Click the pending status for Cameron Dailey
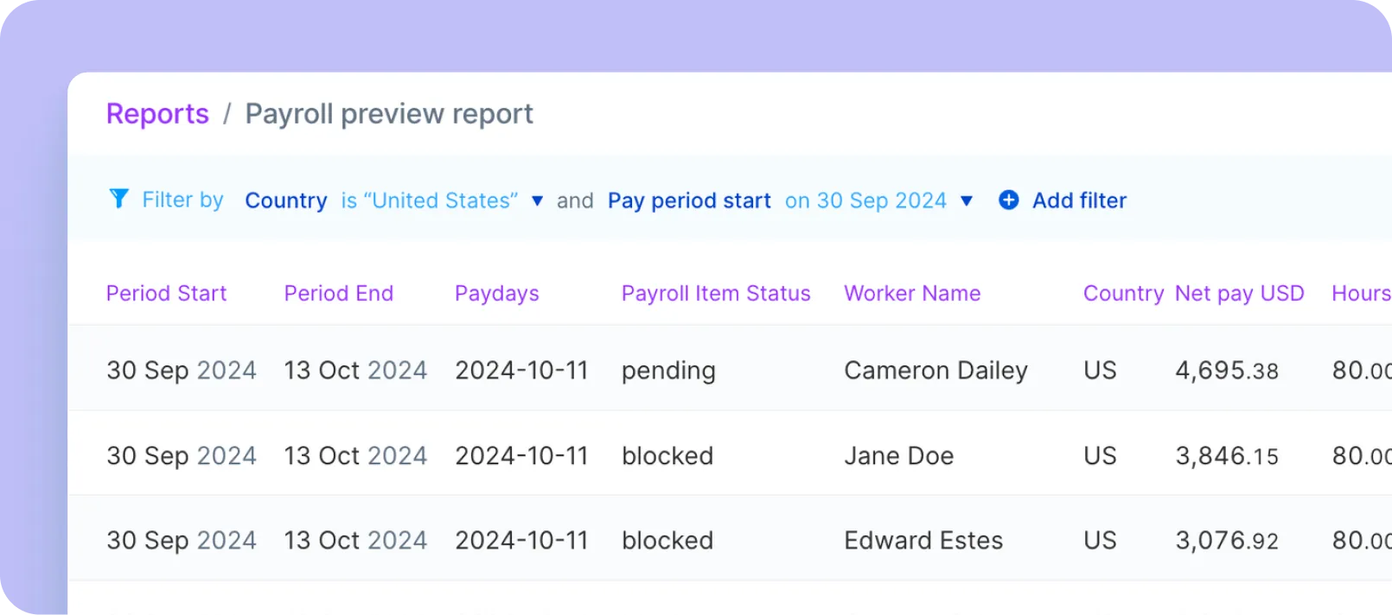This screenshot has width=1392, height=615. click(668, 370)
